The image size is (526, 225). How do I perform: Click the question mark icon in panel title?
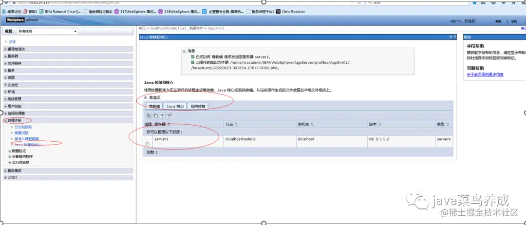coord(451,37)
